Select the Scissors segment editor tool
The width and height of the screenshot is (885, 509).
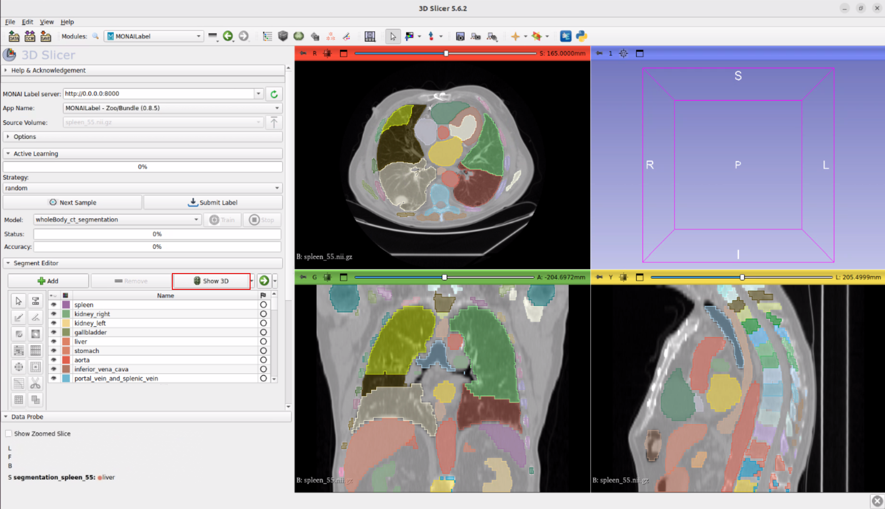point(35,383)
